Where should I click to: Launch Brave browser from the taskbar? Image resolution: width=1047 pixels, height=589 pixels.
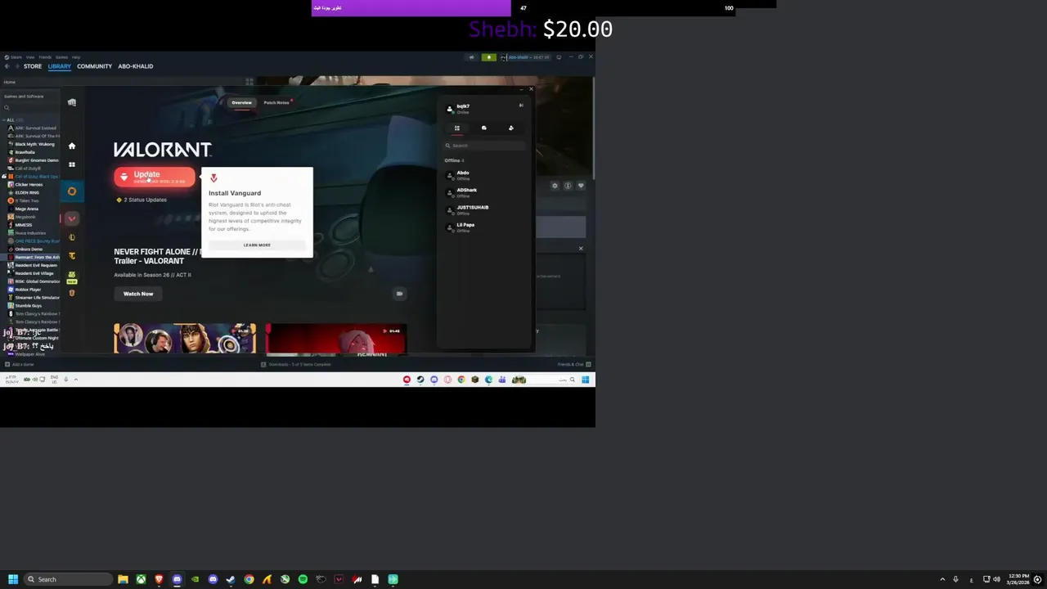click(x=159, y=579)
